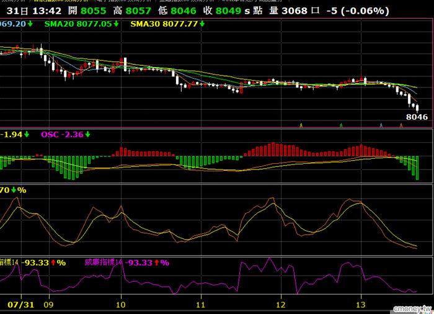Click the orange SMA marker arrow under the price chart

(x=401, y=125)
